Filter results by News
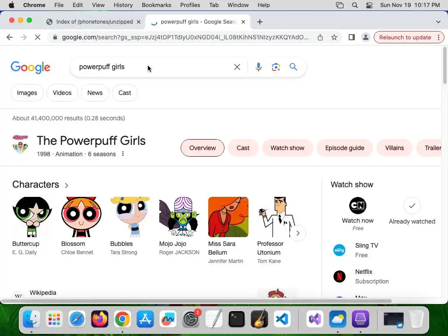Viewport: 448px width, 336px height. click(x=95, y=93)
